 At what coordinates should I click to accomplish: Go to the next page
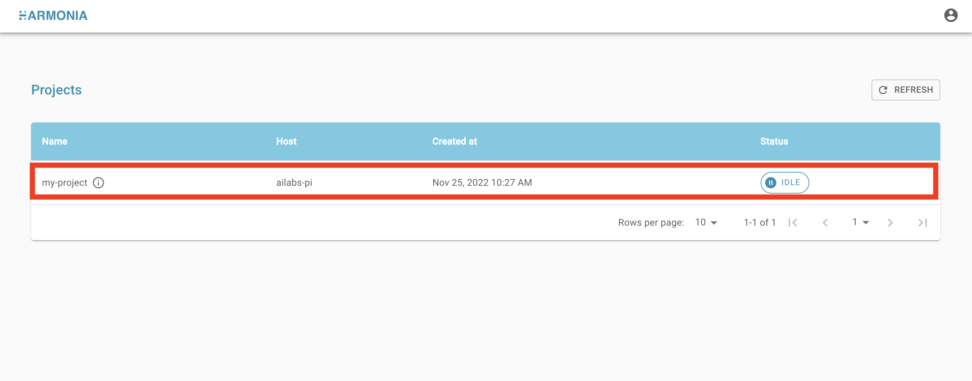[890, 223]
